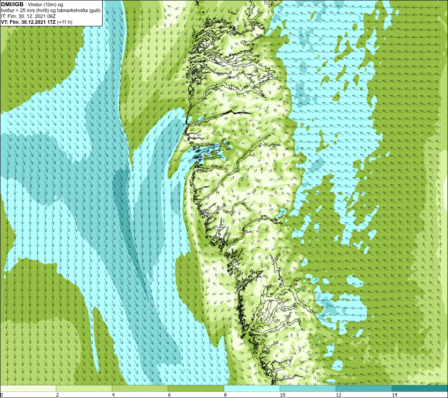The image size is (448, 398).
Task: Click the above-14 m/s darkest teal scale segment
Action: [x=420, y=388]
